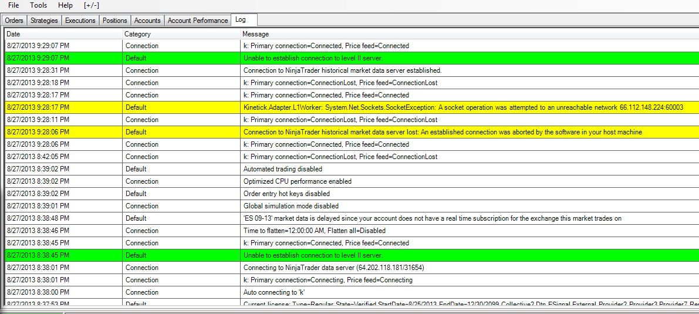Screen dimensions: 699x314
Task: Switch to the Executions tab
Action: click(x=80, y=21)
